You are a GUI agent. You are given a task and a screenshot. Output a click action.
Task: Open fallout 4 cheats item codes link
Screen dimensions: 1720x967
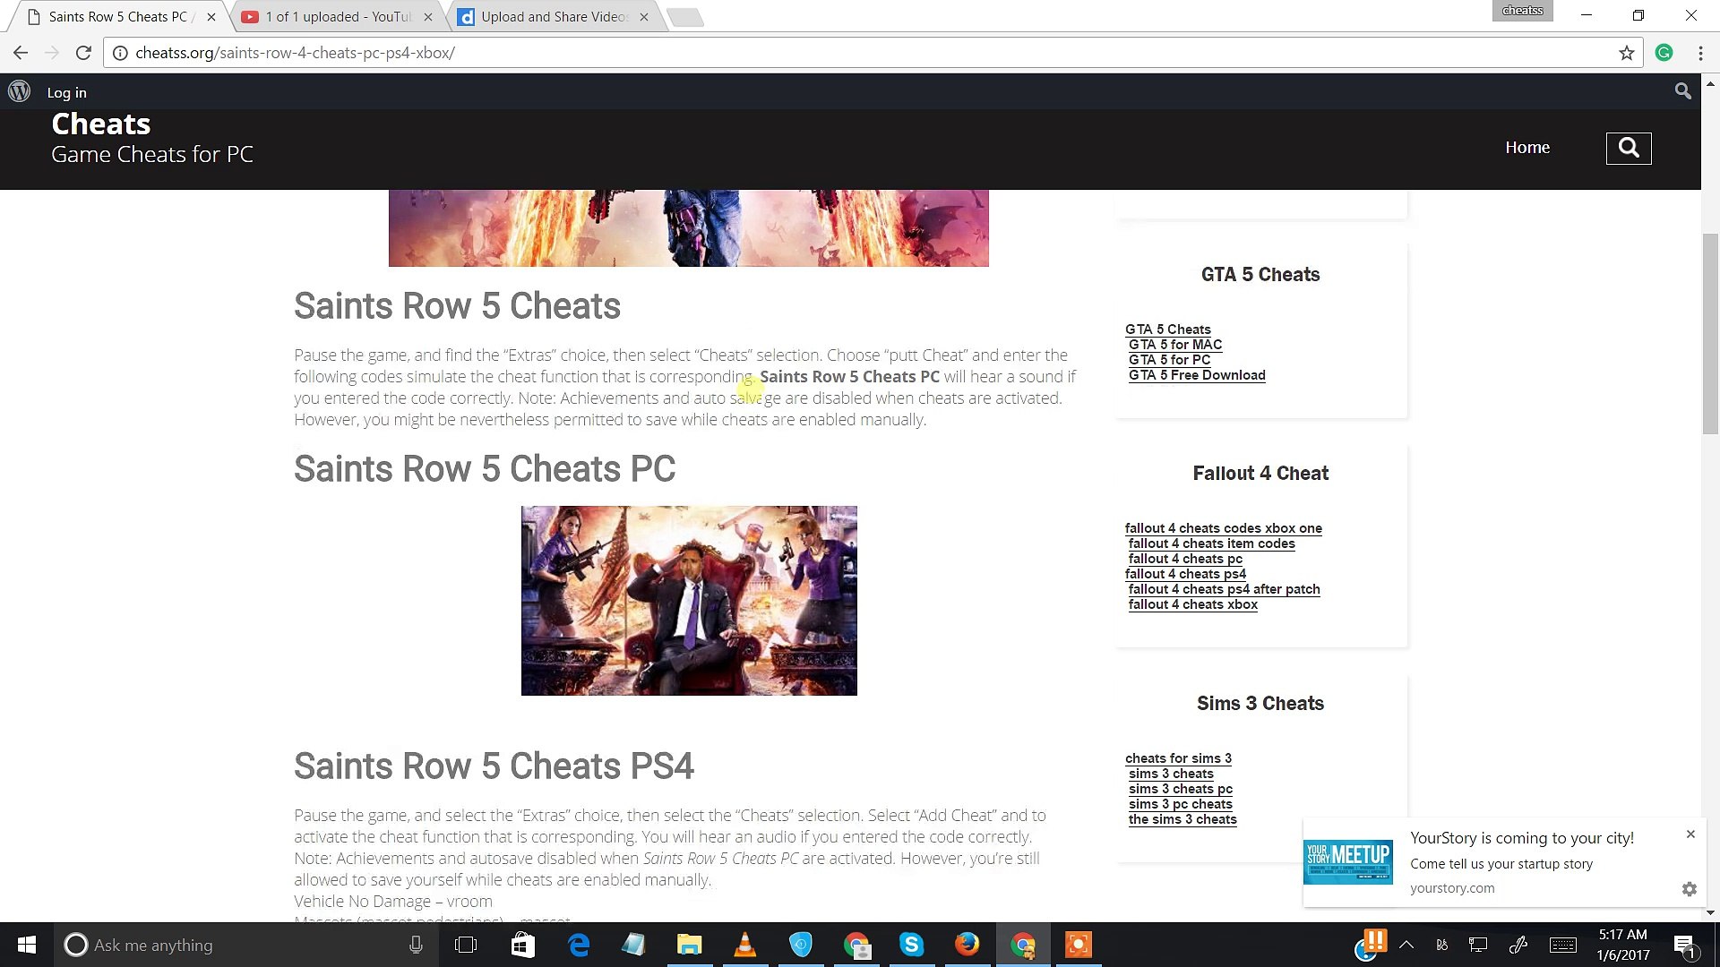click(x=1211, y=543)
